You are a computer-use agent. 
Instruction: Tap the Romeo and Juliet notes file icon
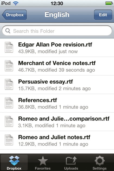click(9, 140)
